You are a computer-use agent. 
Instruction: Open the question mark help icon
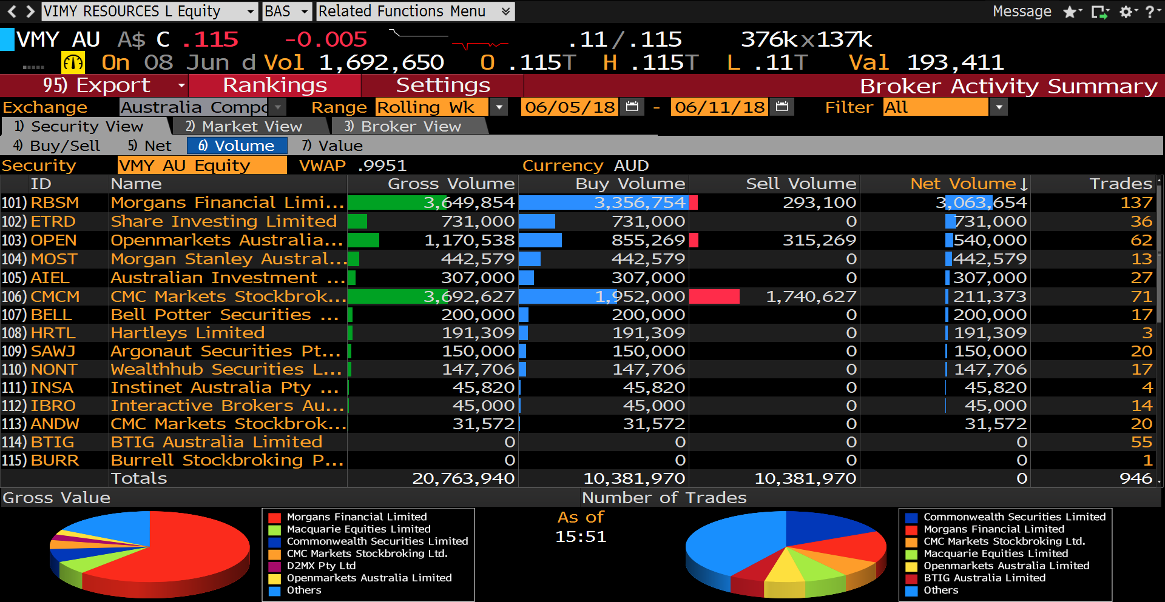coord(1150,12)
